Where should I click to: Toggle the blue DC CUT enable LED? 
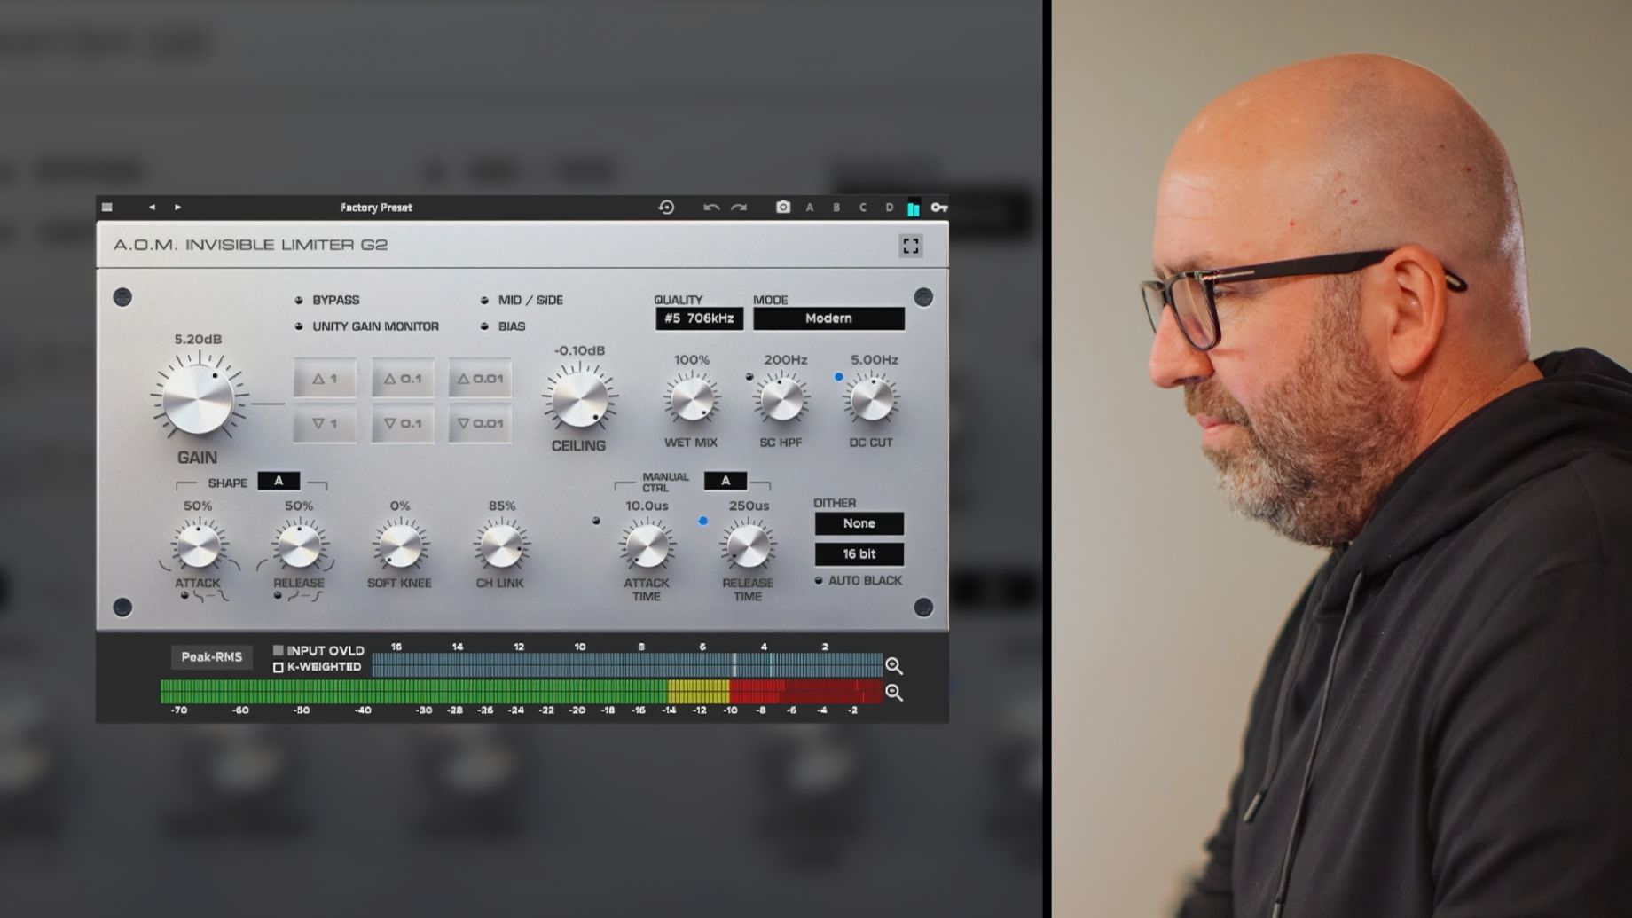[x=839, y=377]
